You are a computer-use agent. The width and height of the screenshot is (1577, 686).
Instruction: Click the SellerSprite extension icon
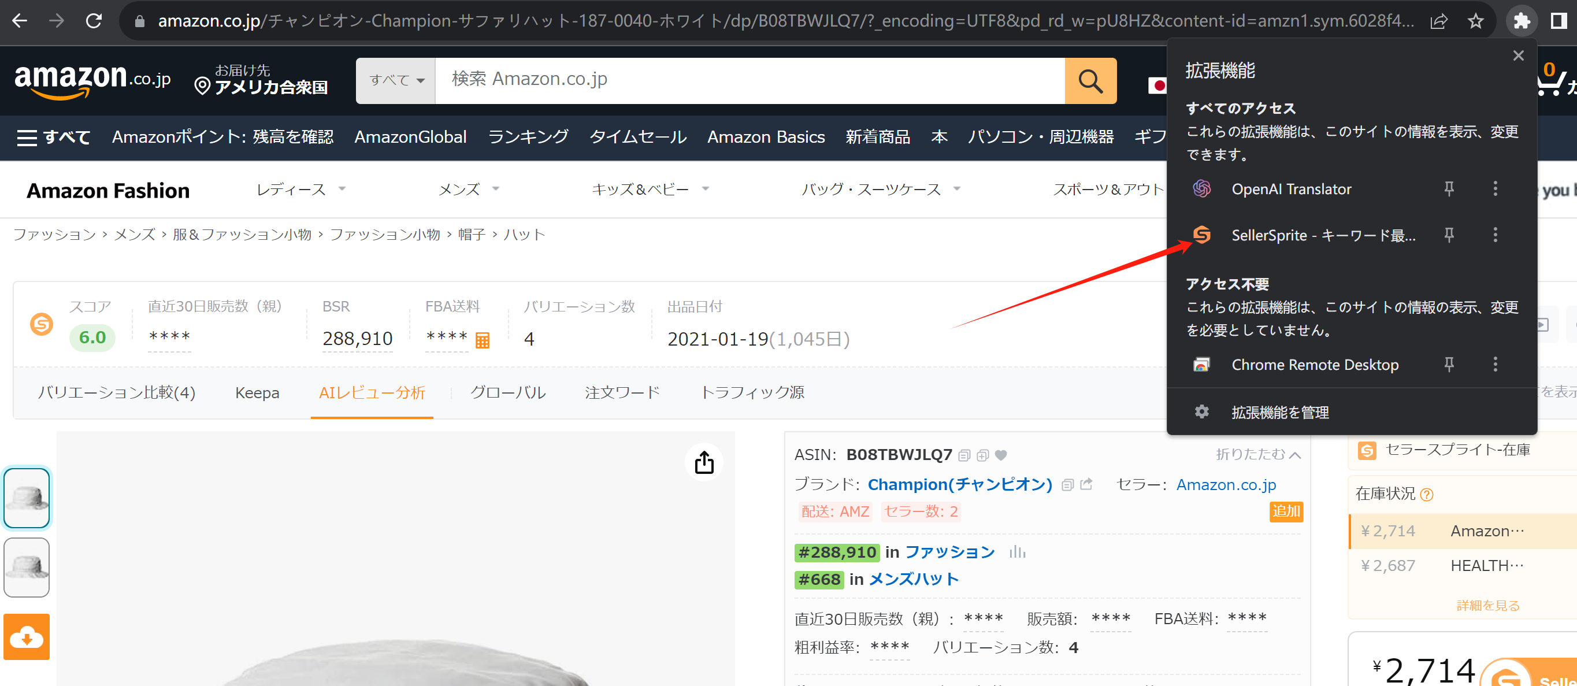pos(1202,235)
